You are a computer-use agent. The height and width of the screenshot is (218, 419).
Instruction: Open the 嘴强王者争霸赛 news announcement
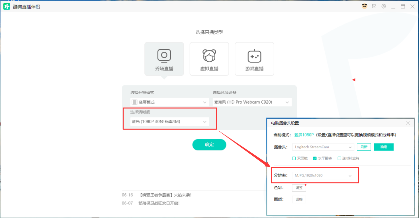click(165, 195)
